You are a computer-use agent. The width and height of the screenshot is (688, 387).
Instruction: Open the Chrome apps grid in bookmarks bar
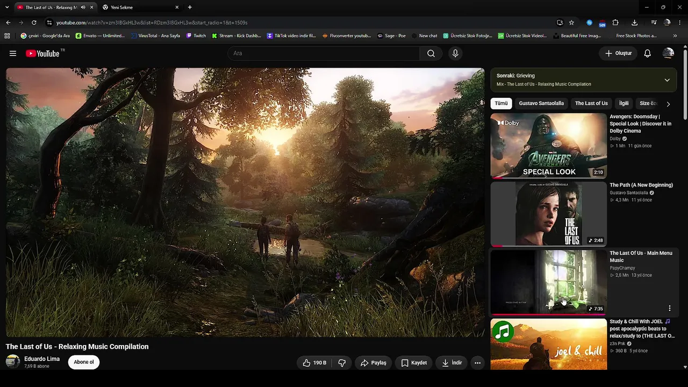(7, 36)
